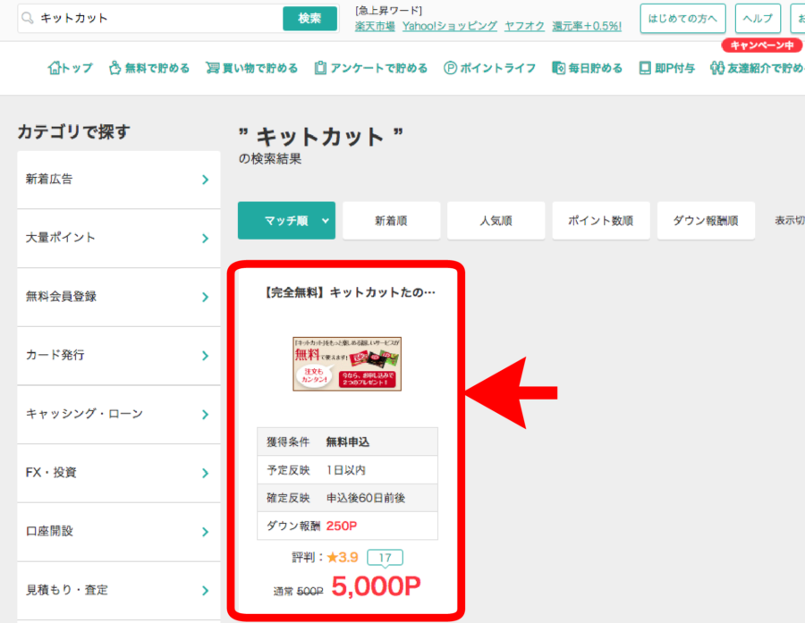
Task: Click the 250P ダウン報酬 value
Action: click(x=342, y=526)
